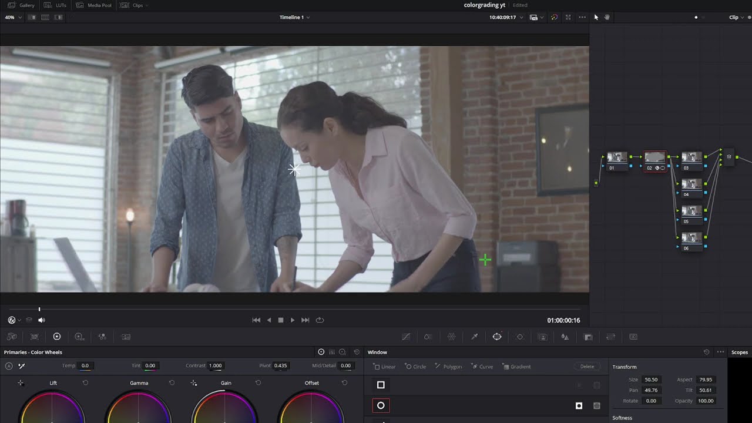The height and width of the screenshot is (423, 752).
Task: Add a Linear window
Action: 385,367
